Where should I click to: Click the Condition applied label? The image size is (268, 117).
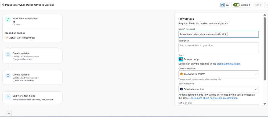pos(15,33)
